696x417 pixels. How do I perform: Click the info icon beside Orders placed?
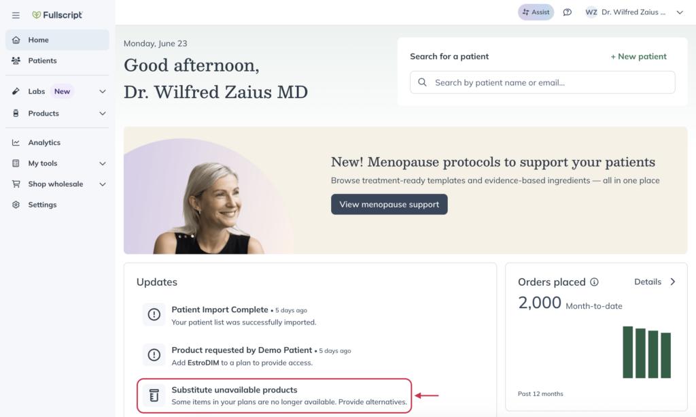pos(594,282)
